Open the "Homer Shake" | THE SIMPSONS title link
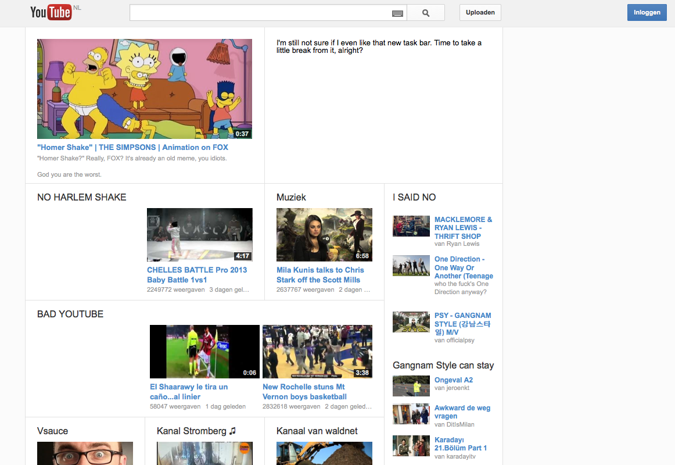Viewport: 675px width, 465px height. click(132, 147)
